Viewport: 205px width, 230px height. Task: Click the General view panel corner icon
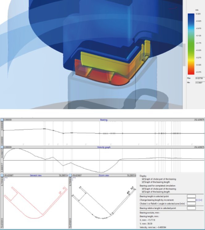point(1,175)
